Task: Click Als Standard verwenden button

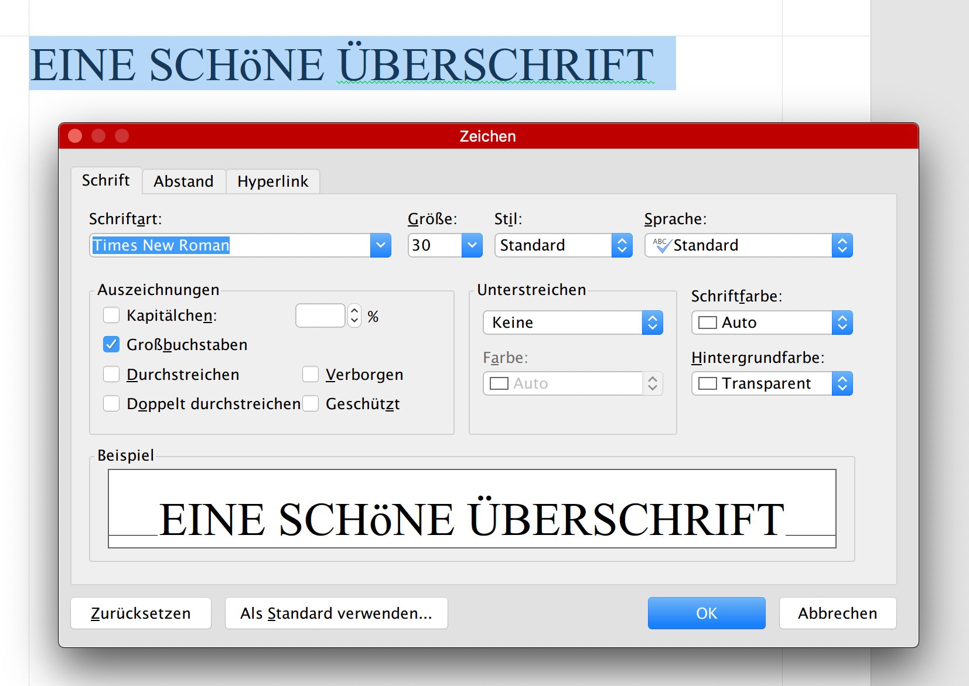Action: click(x=336, y=613)
